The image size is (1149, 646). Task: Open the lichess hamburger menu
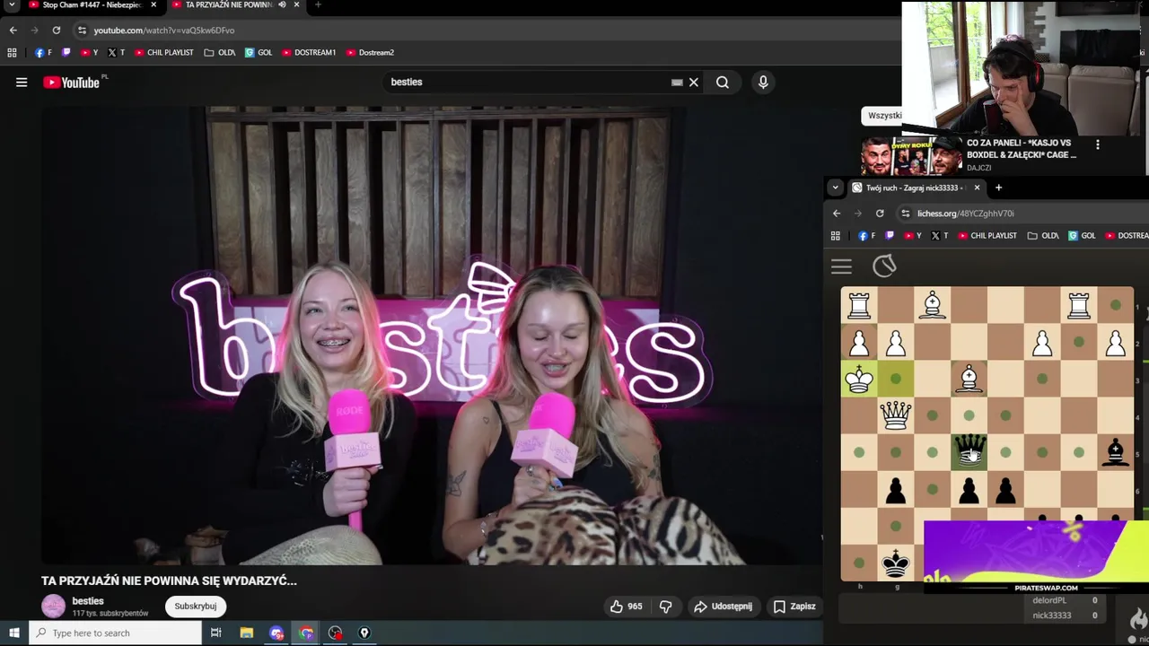coord(841,266)
